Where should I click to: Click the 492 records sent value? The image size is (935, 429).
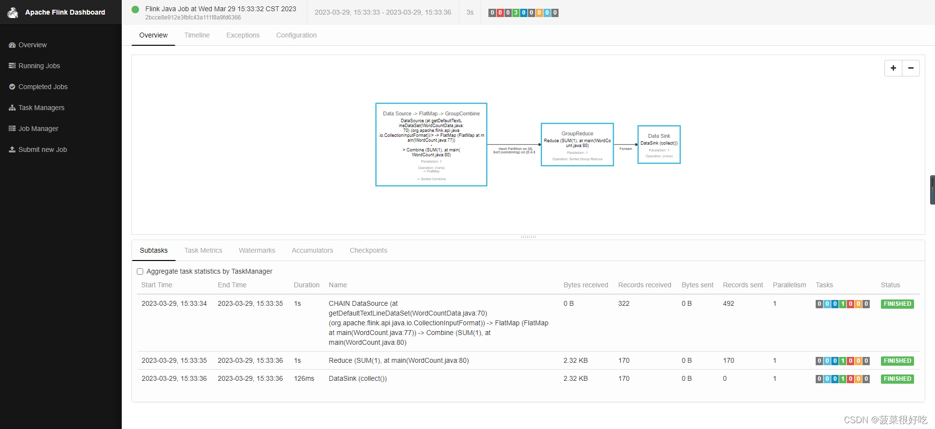click(729, 304)
